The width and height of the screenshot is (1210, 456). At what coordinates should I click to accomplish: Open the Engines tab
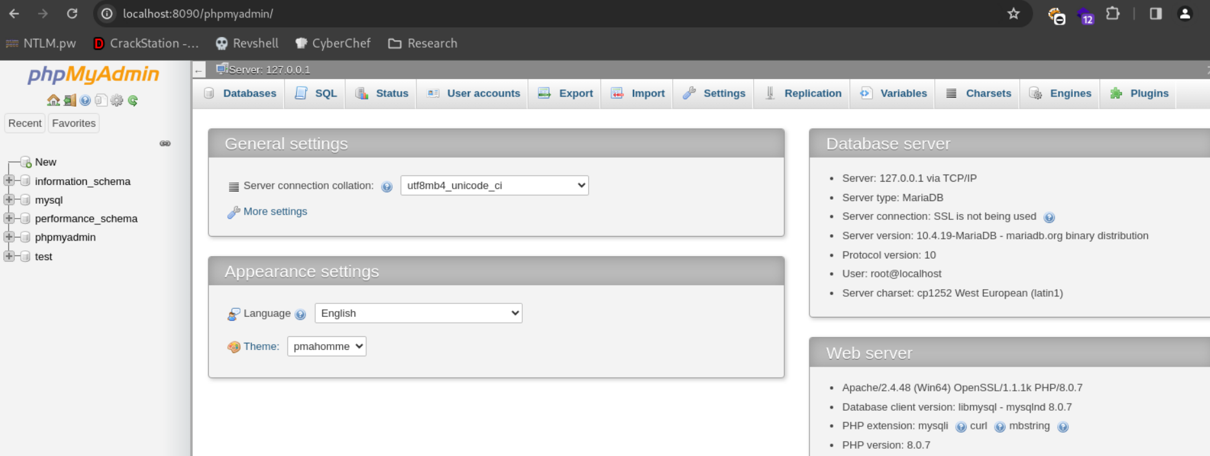[1060, 93]
